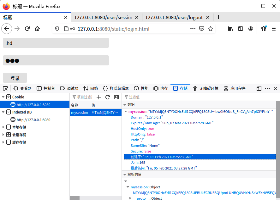Open the 查看器 inspector panel

click(22, 88)
